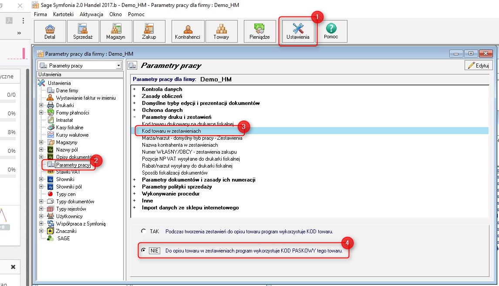
Task: Expand the Kontrola danych section
Action: click(135, 89)
